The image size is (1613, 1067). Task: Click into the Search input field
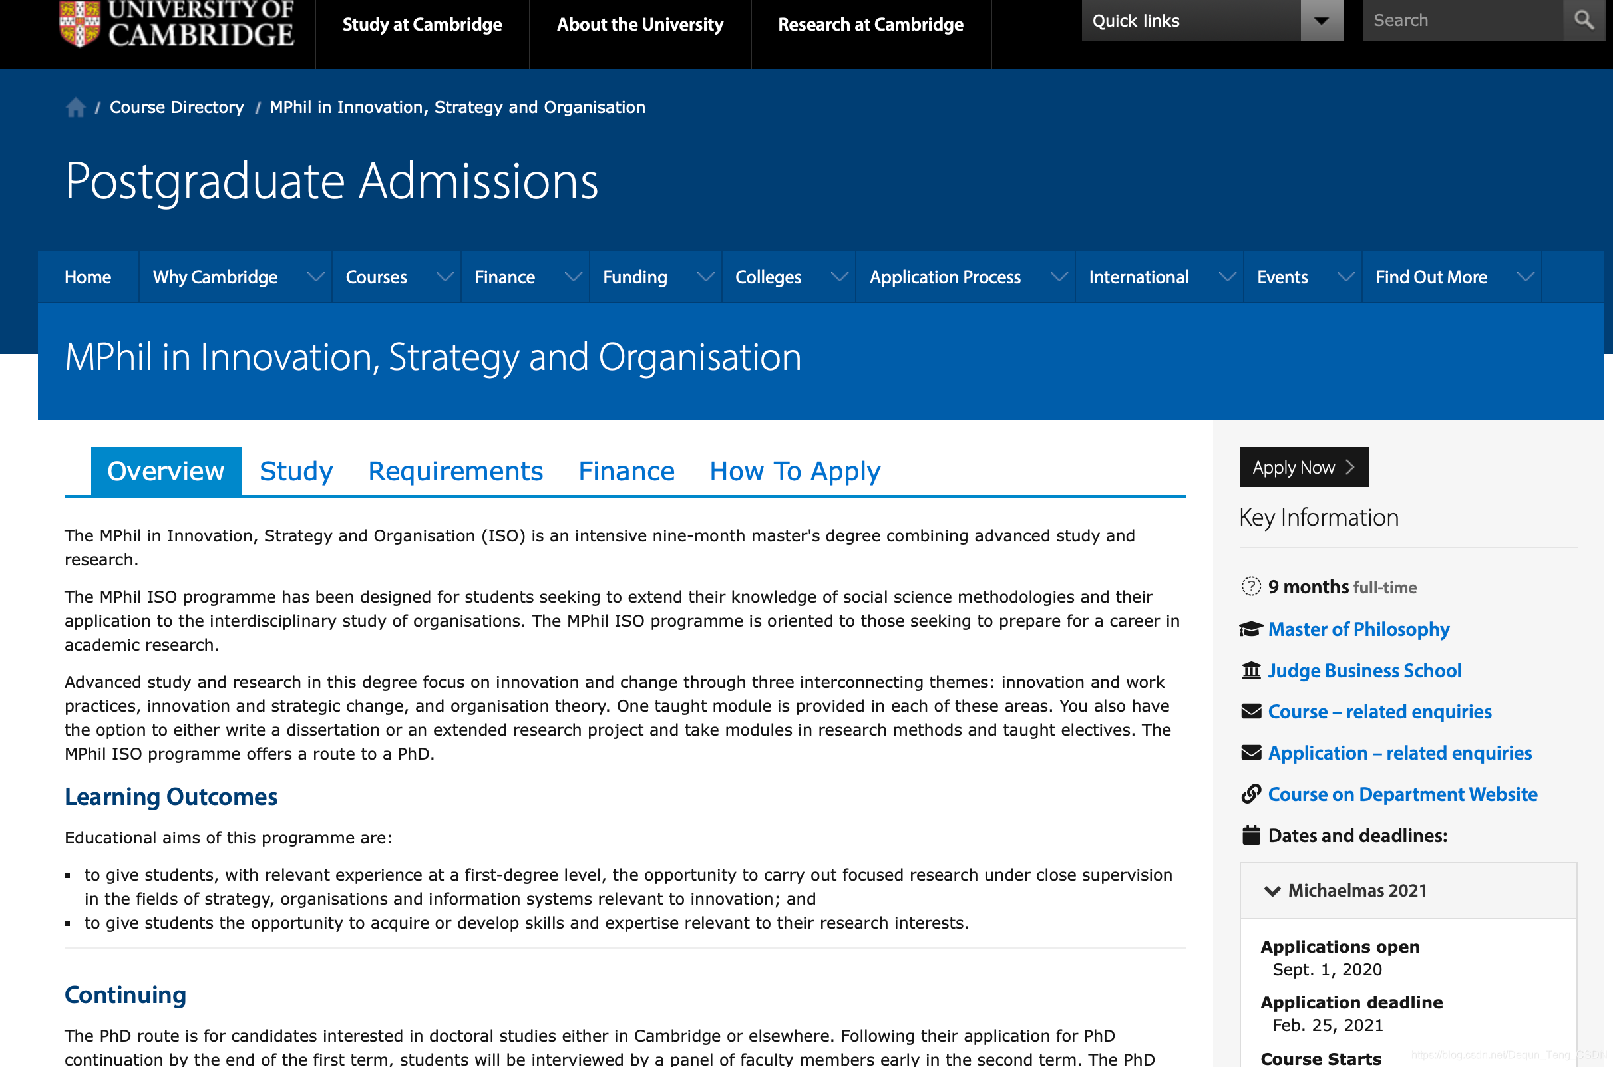[x=1463, y=21]
